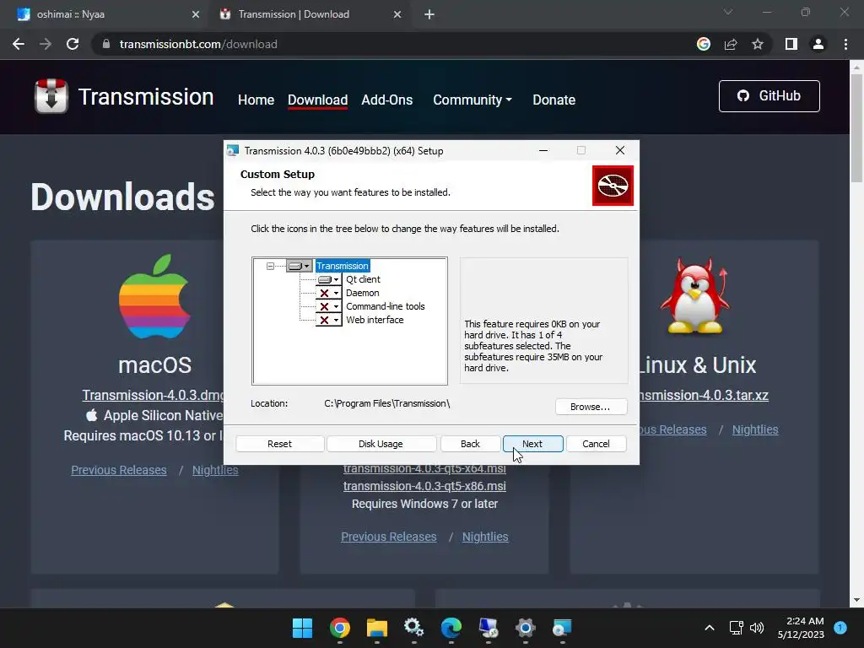Screen dimensions: 864x648
Task: Go forward in the browser
Action: tap(46, 44)
